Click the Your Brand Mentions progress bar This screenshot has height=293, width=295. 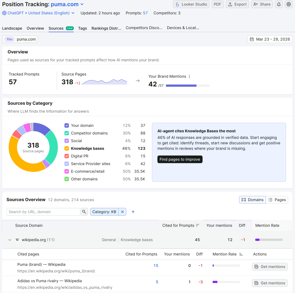[188, 86]
